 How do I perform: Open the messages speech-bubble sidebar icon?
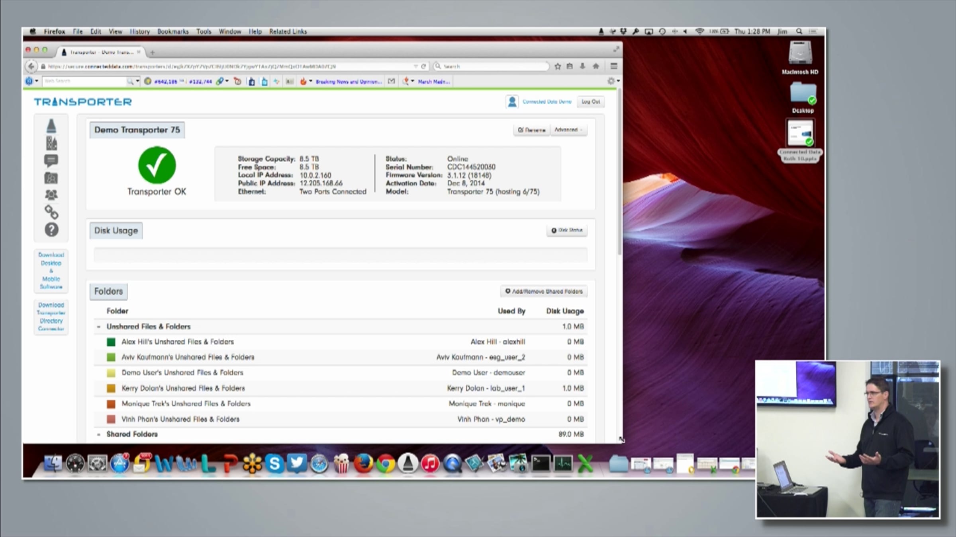coord(51,161)
